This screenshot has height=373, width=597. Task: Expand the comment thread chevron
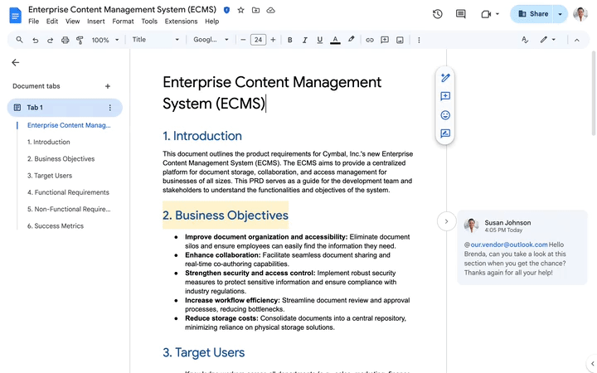coord(447,221)
